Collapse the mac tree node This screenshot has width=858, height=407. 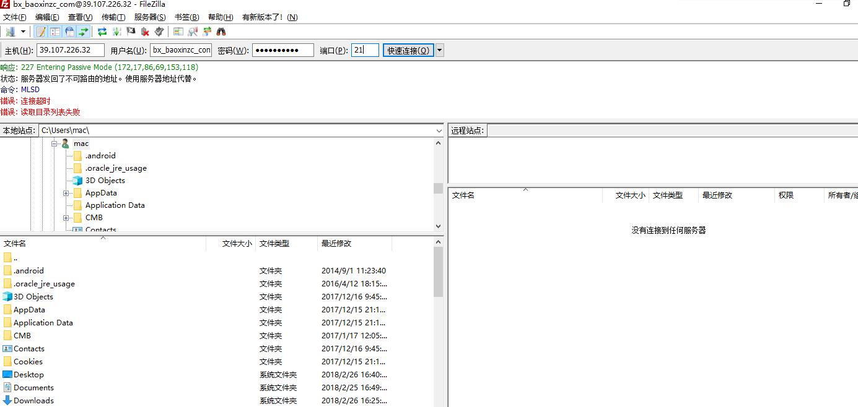[55, 144]
